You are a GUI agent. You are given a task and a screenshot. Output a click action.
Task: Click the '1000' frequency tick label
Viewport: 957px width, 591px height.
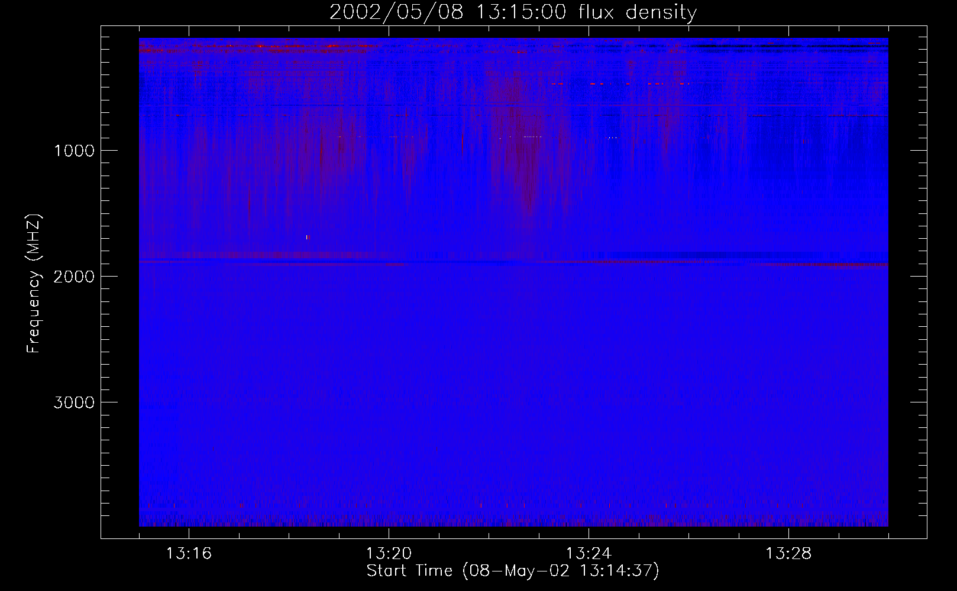74,151
